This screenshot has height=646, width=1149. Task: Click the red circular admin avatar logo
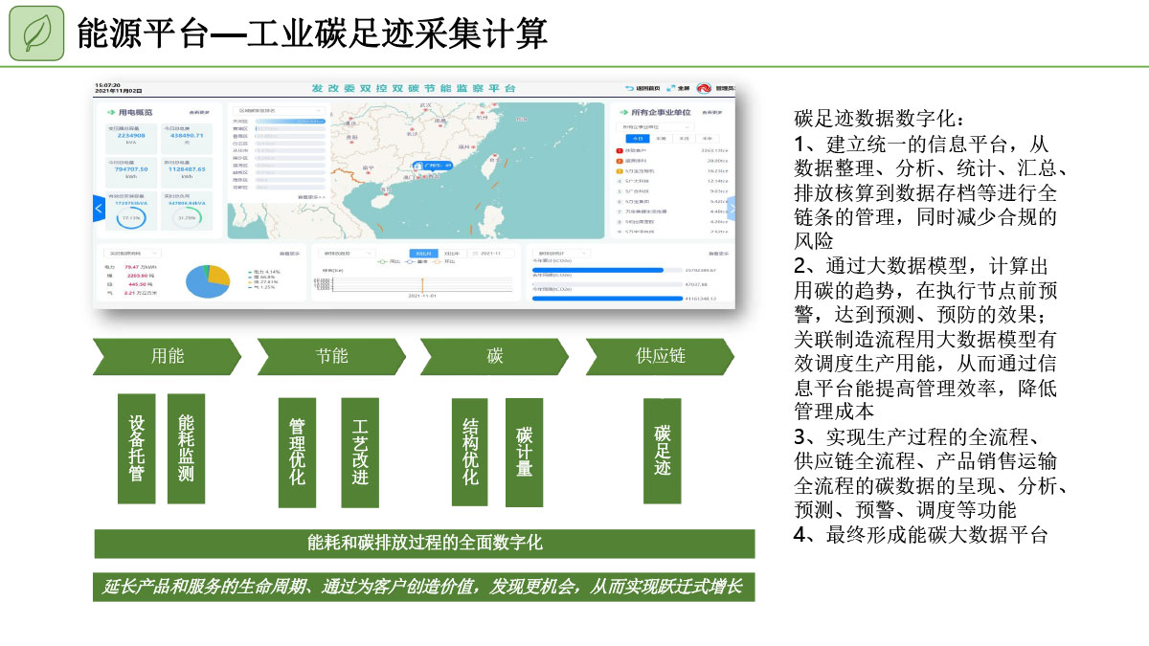coord(704,89)
